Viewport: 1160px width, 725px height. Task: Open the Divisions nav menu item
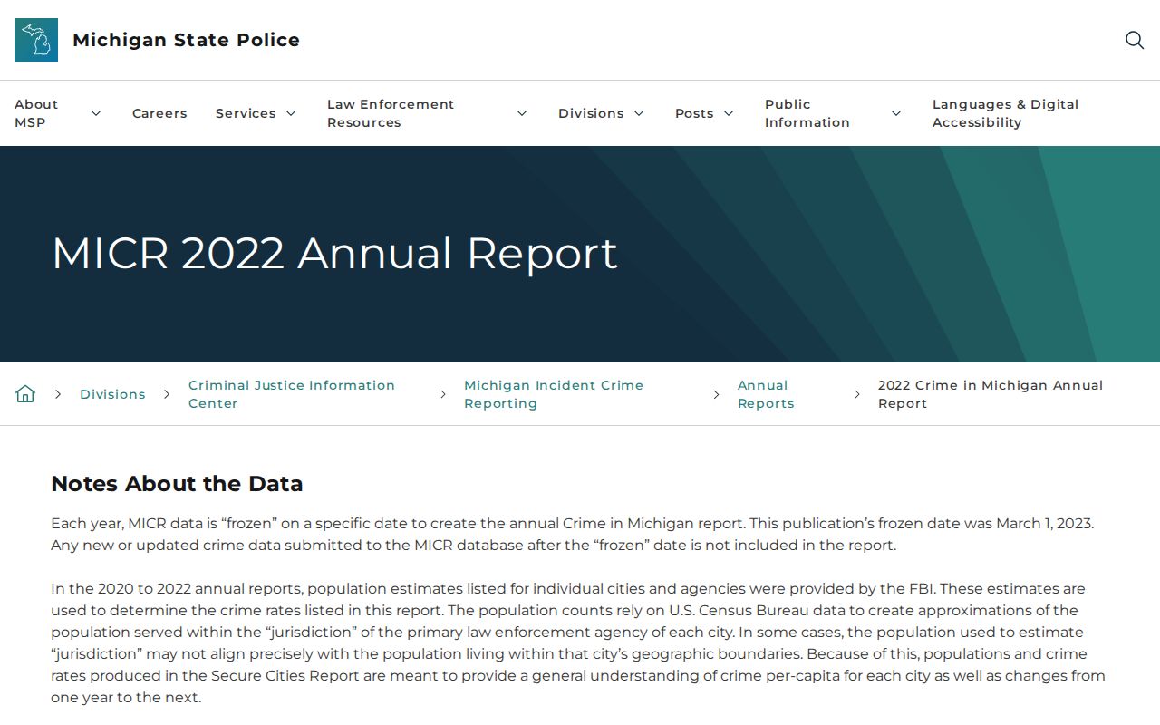[x=591, y=113]
